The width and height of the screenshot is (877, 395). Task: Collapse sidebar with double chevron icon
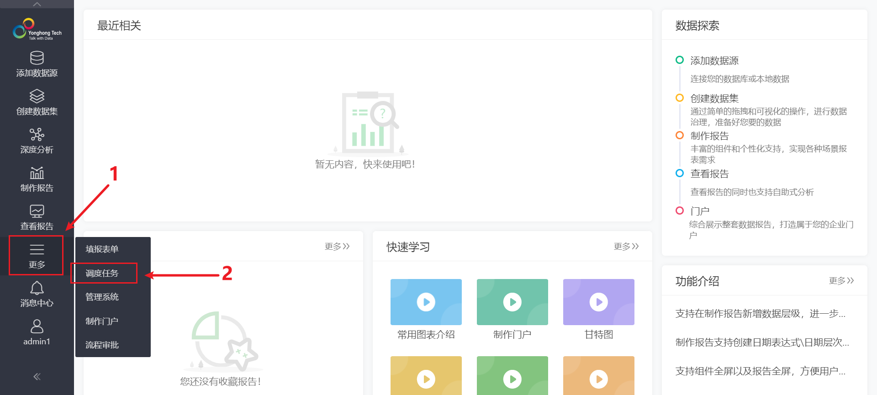point(37,377)
